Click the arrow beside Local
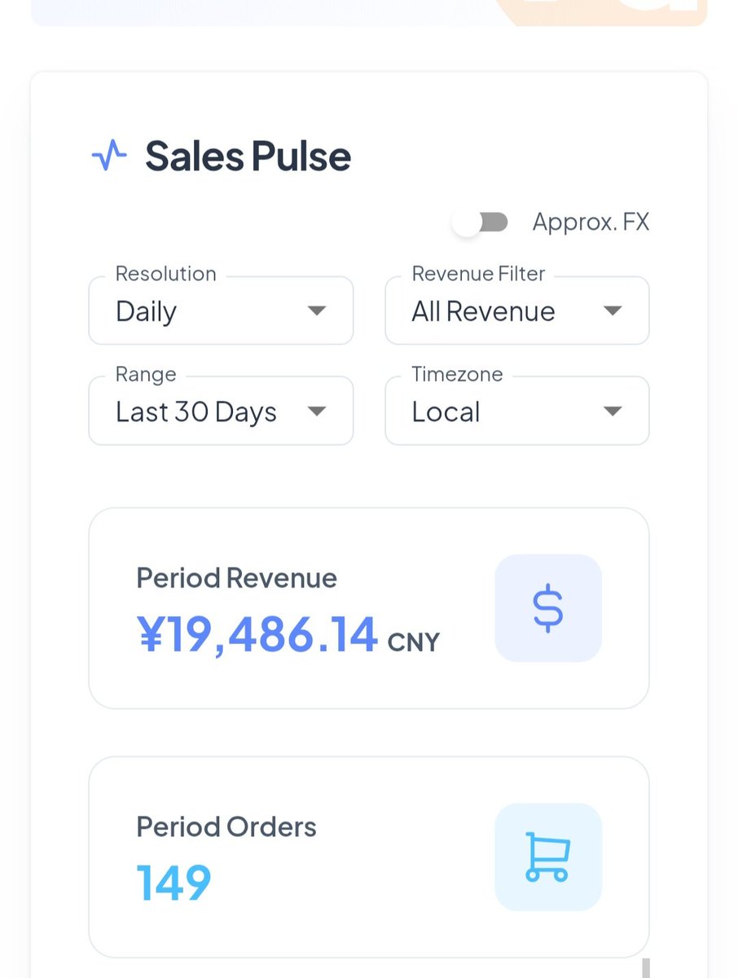 (x=613, y=412)
